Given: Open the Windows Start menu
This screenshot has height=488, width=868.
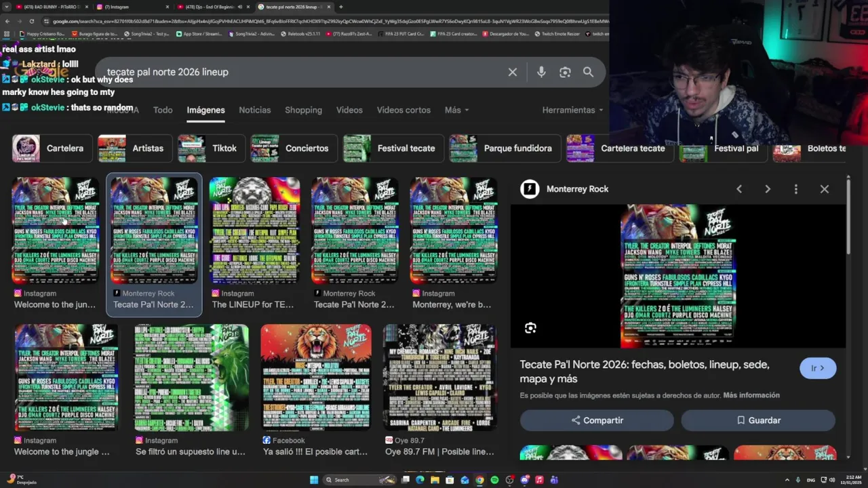Looking at the screenshot, I should pos(314,480).
